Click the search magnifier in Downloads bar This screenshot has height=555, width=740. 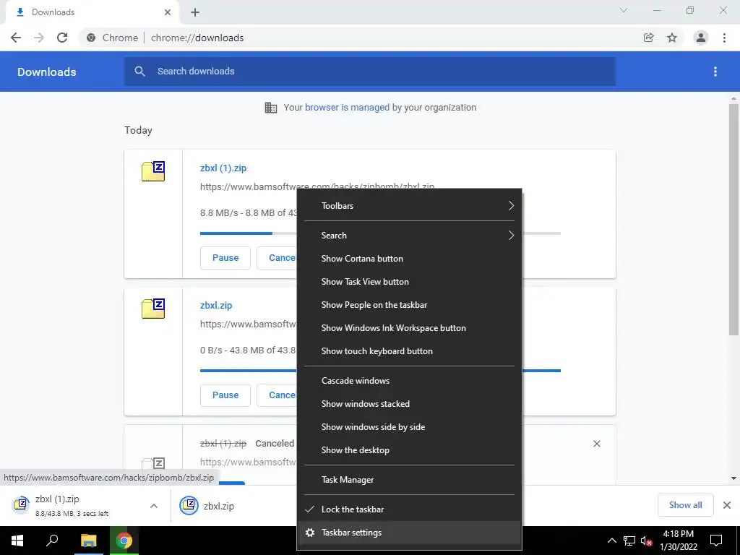(139, 72)
